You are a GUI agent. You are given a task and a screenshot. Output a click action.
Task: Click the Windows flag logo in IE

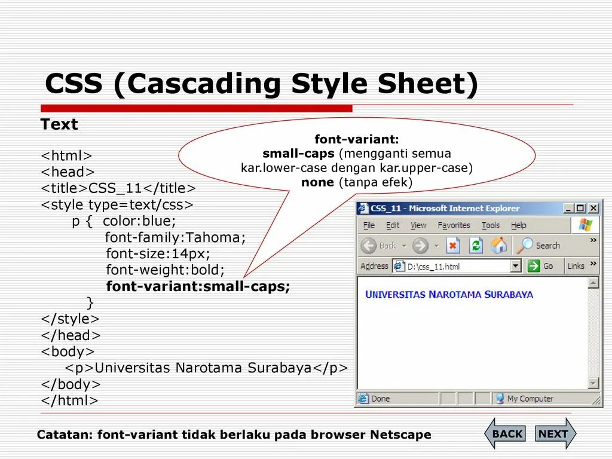585,225
